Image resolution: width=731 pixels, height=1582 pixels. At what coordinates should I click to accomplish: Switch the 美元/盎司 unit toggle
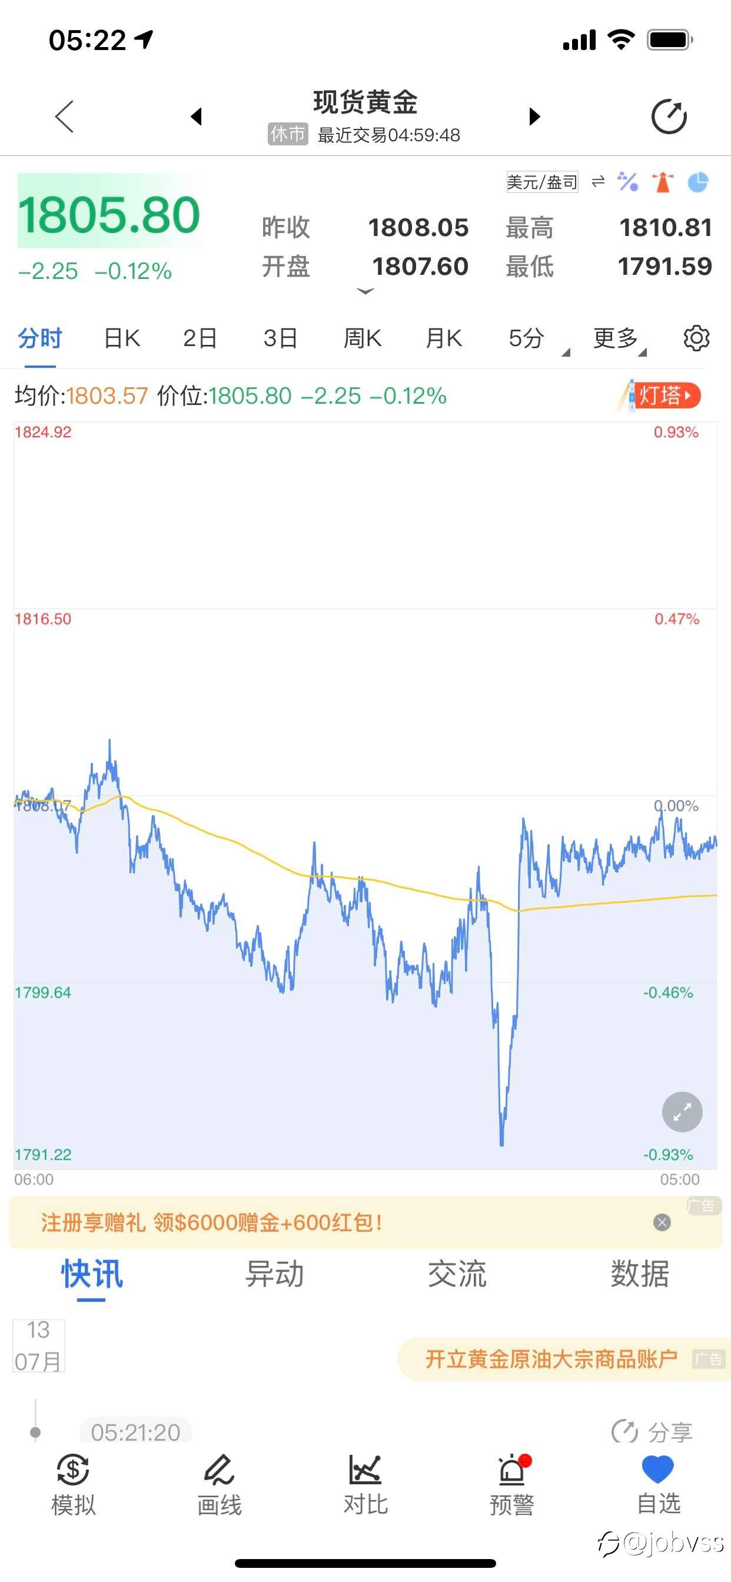point(543,182)
